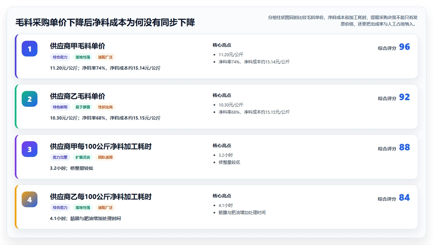
Task: Click the 核心亮点 heading in card 4
Action: click(222, 196)
